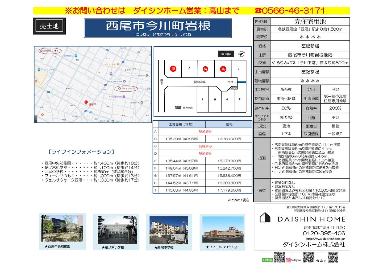Image resolution: width=383 pixels, height=271 pixels.
Task: Click the hatched 備考参照 legend symbol
Action: tap(178, 108)
